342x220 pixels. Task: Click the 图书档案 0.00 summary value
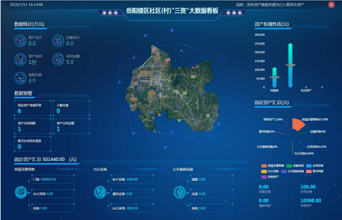click(264, 201)
